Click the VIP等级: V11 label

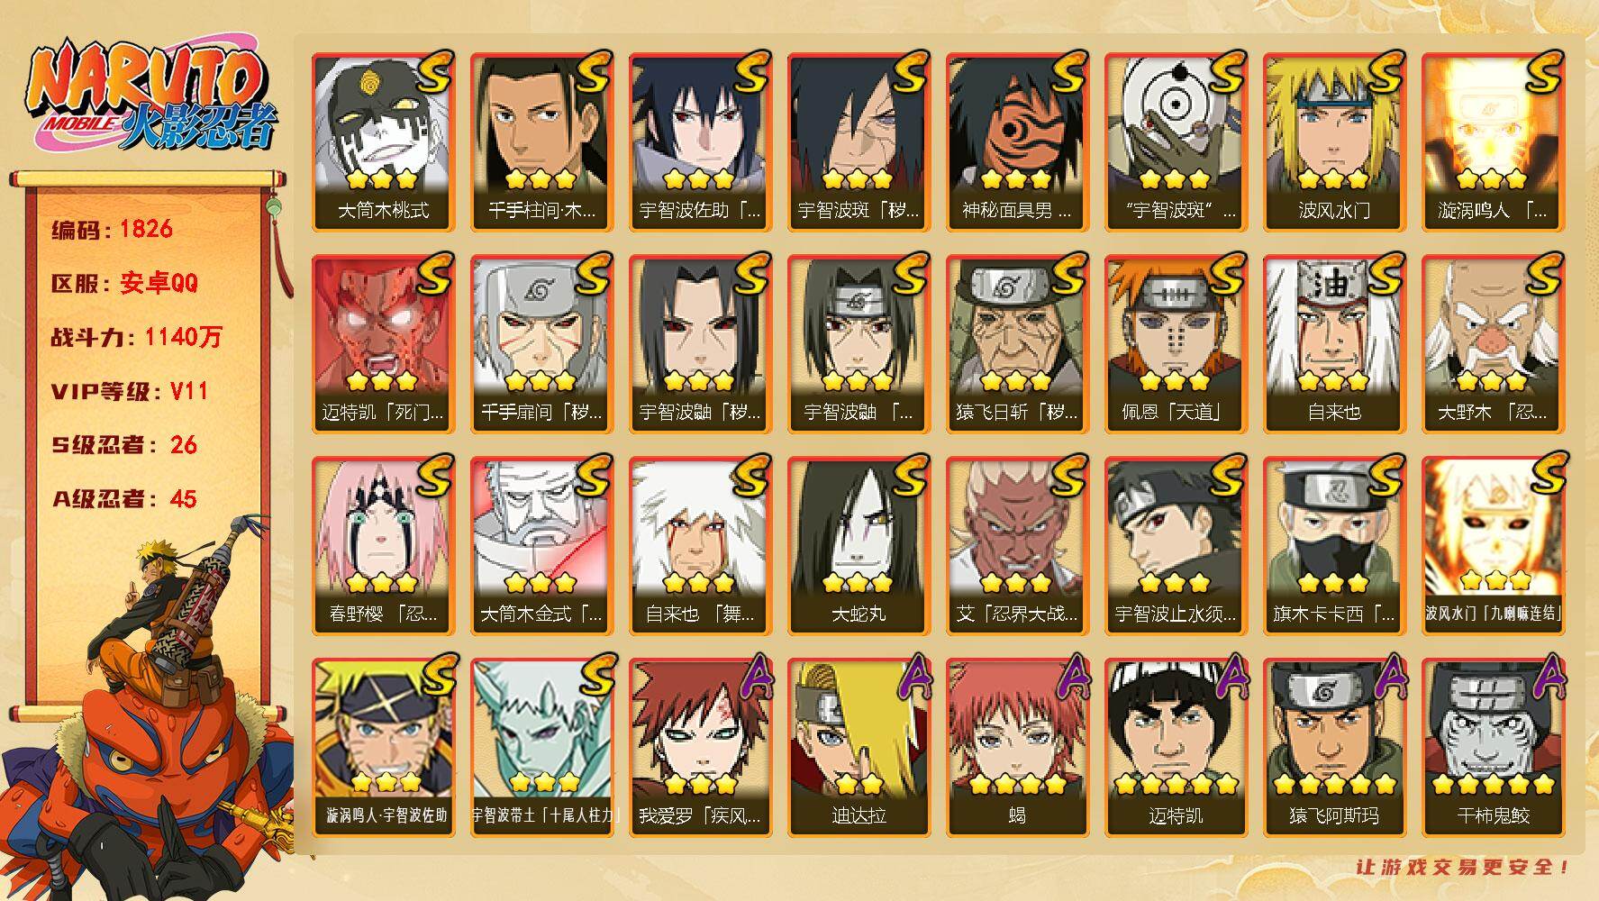(x=130, y=391)
